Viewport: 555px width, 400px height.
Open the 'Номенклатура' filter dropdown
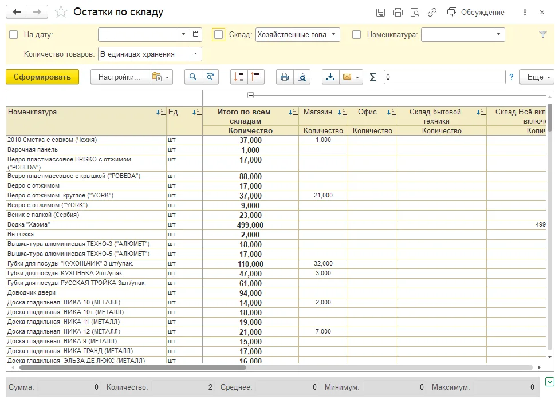pos(498,35)
